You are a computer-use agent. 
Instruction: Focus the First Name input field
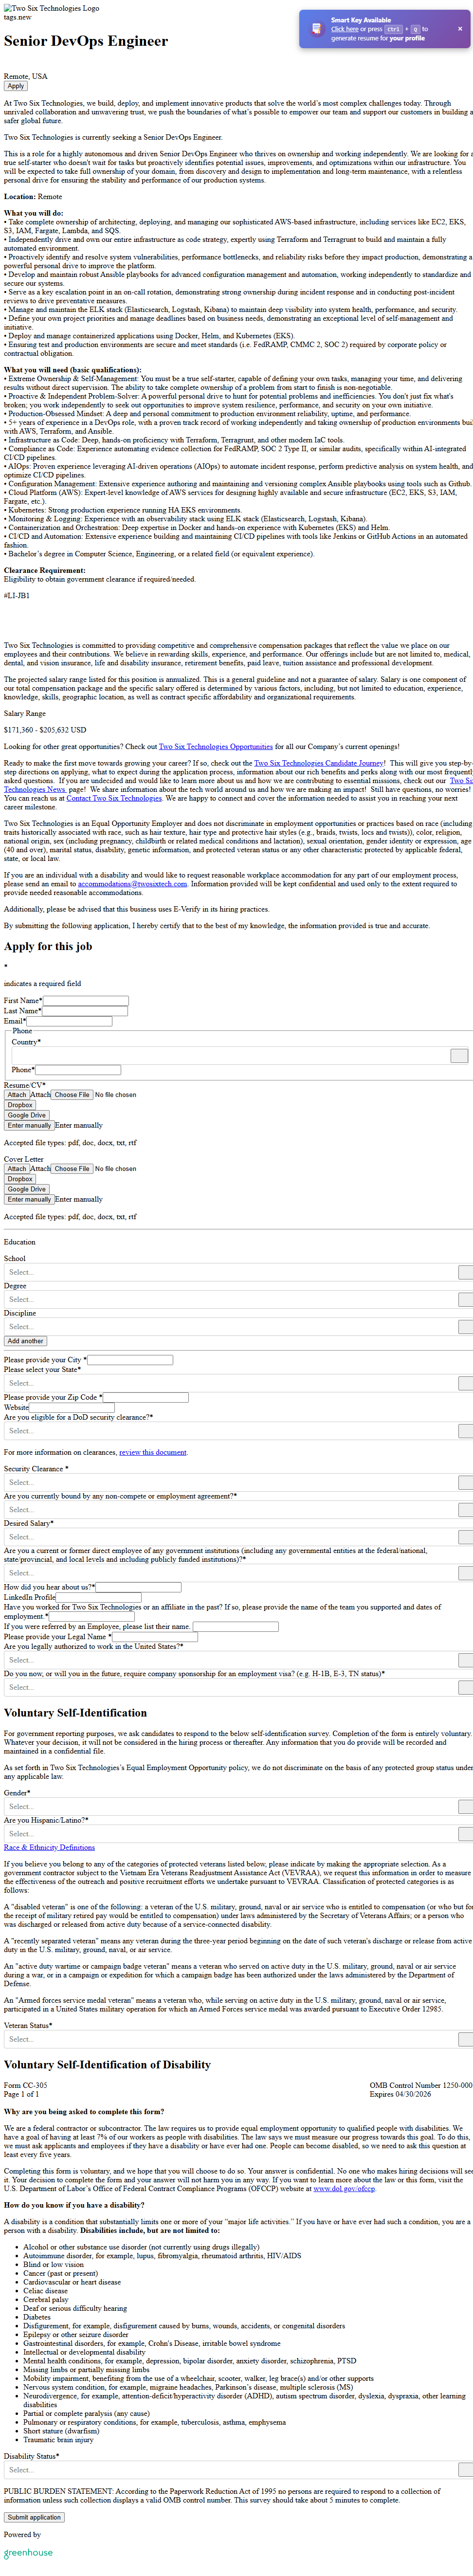(x=85, y=1000)
